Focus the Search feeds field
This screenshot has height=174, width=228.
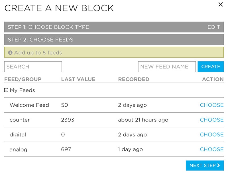coord(33,67)
